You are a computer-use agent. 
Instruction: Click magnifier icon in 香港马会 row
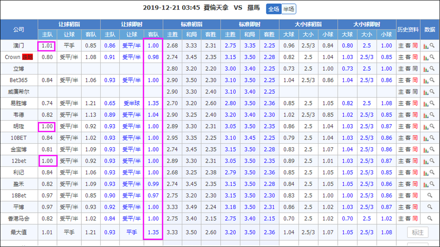[430, 218]
